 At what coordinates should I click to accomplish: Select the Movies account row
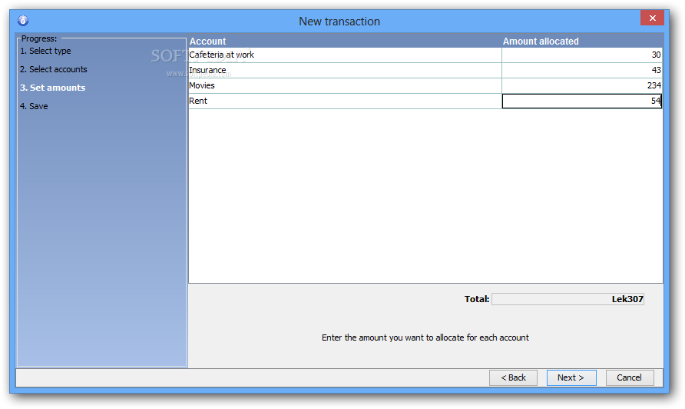pyautogui.click(x=345, y=85)
